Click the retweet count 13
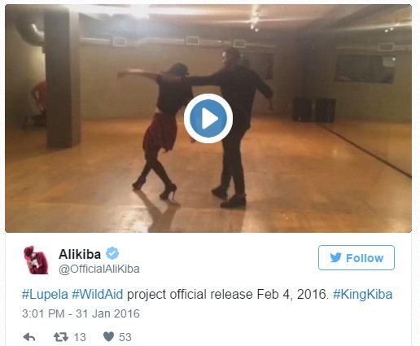Screen dimensions: 420x346 click(80, 337)
